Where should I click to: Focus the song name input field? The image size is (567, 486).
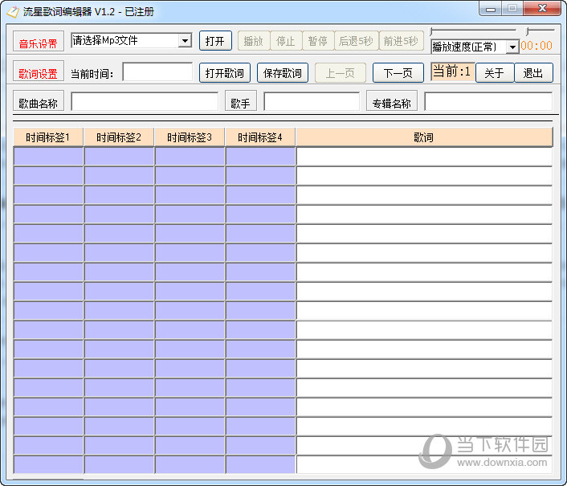145,101
